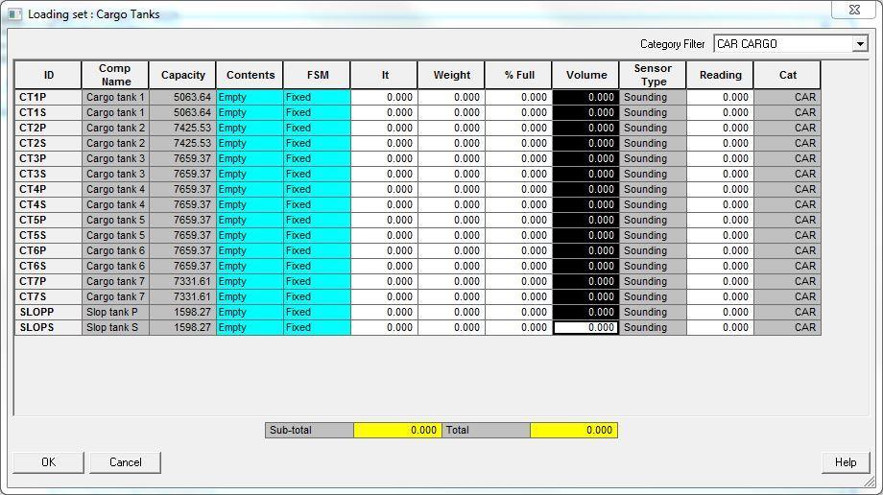Select the CT7S row ID cell
The width and height of the screenshot is (883, 495).
coord(48,296)
